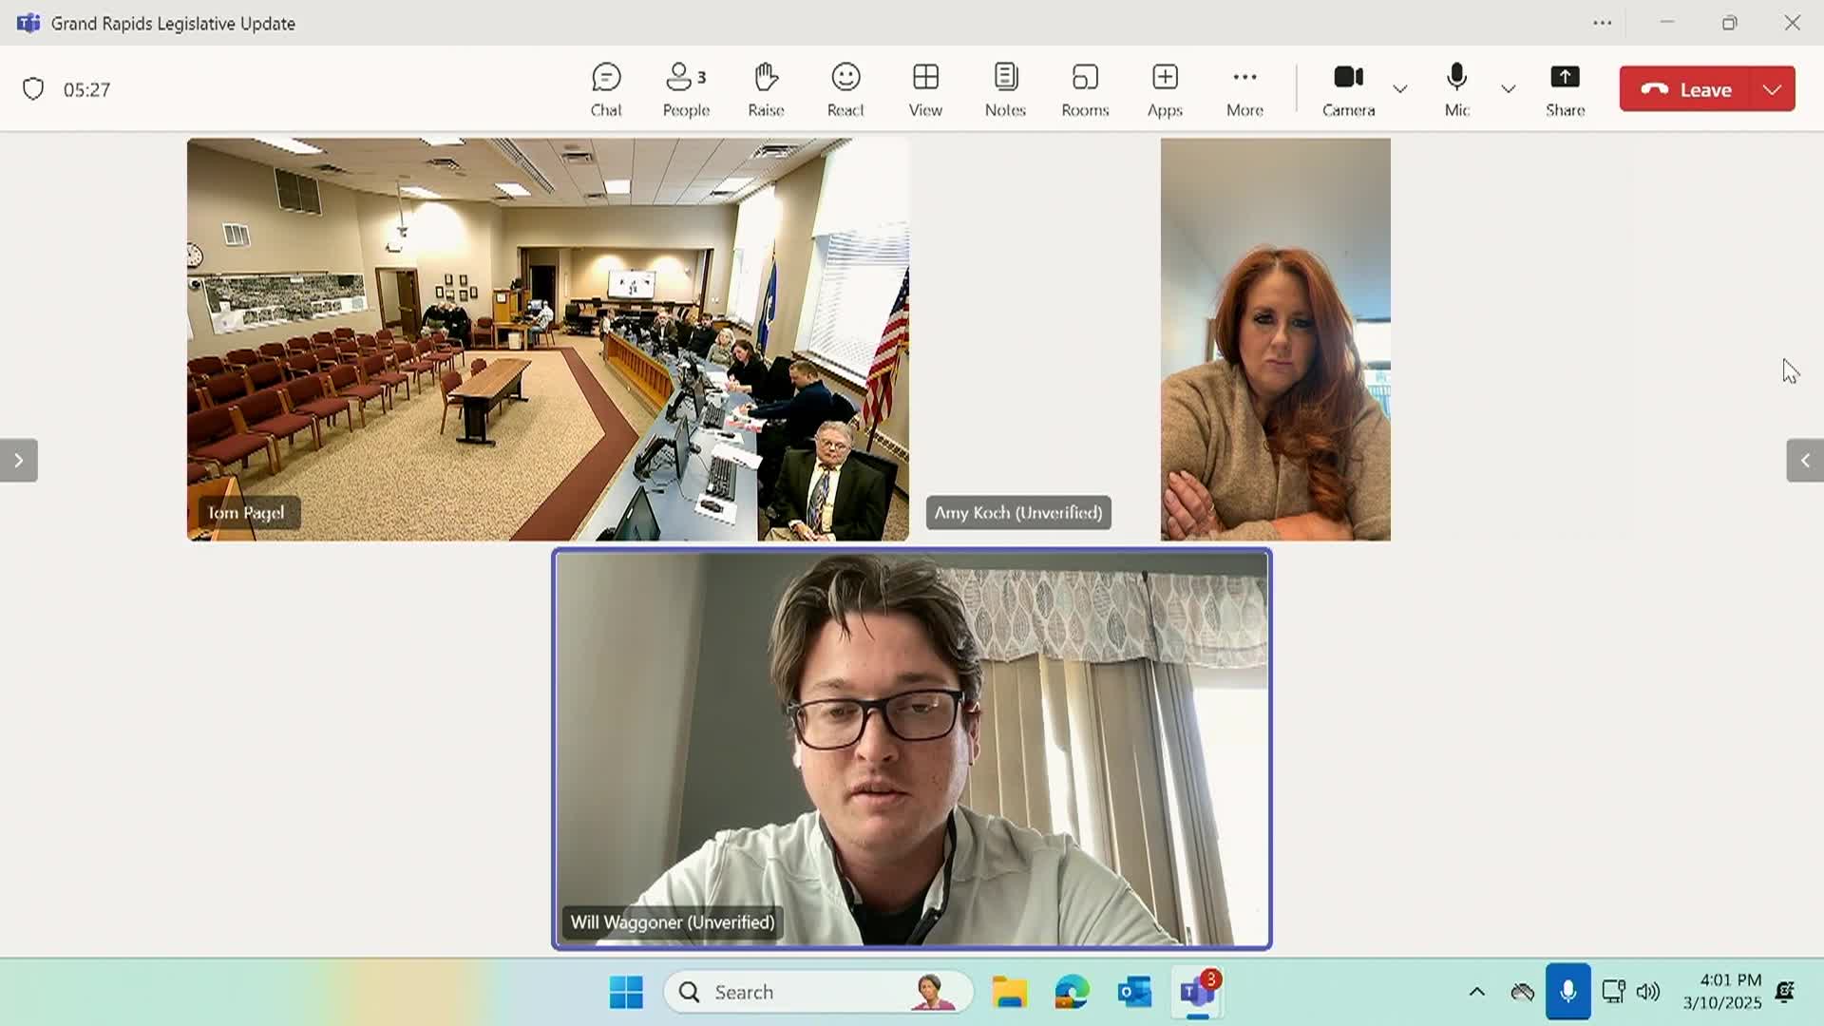Expand the Camera options dropdown arrow
The image size is (1824, 1026).
click(x=1400, y=89)
